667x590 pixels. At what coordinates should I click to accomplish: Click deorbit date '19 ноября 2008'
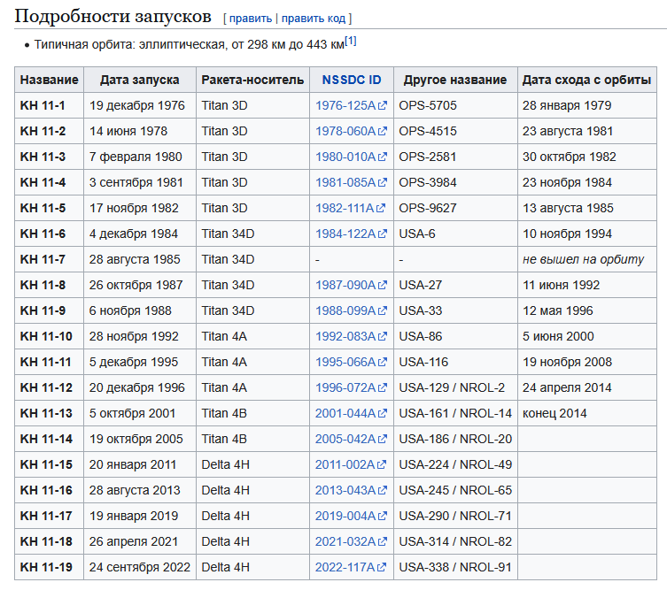(x=567, y=362)
